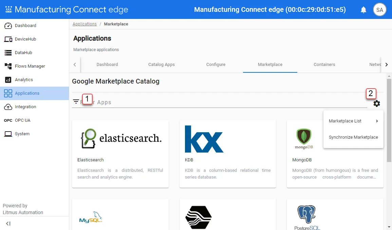The width and height of the screenshot is (392, 230).
Task: Go to Dashboard in sidebar
Action: (x=25, y=26)
